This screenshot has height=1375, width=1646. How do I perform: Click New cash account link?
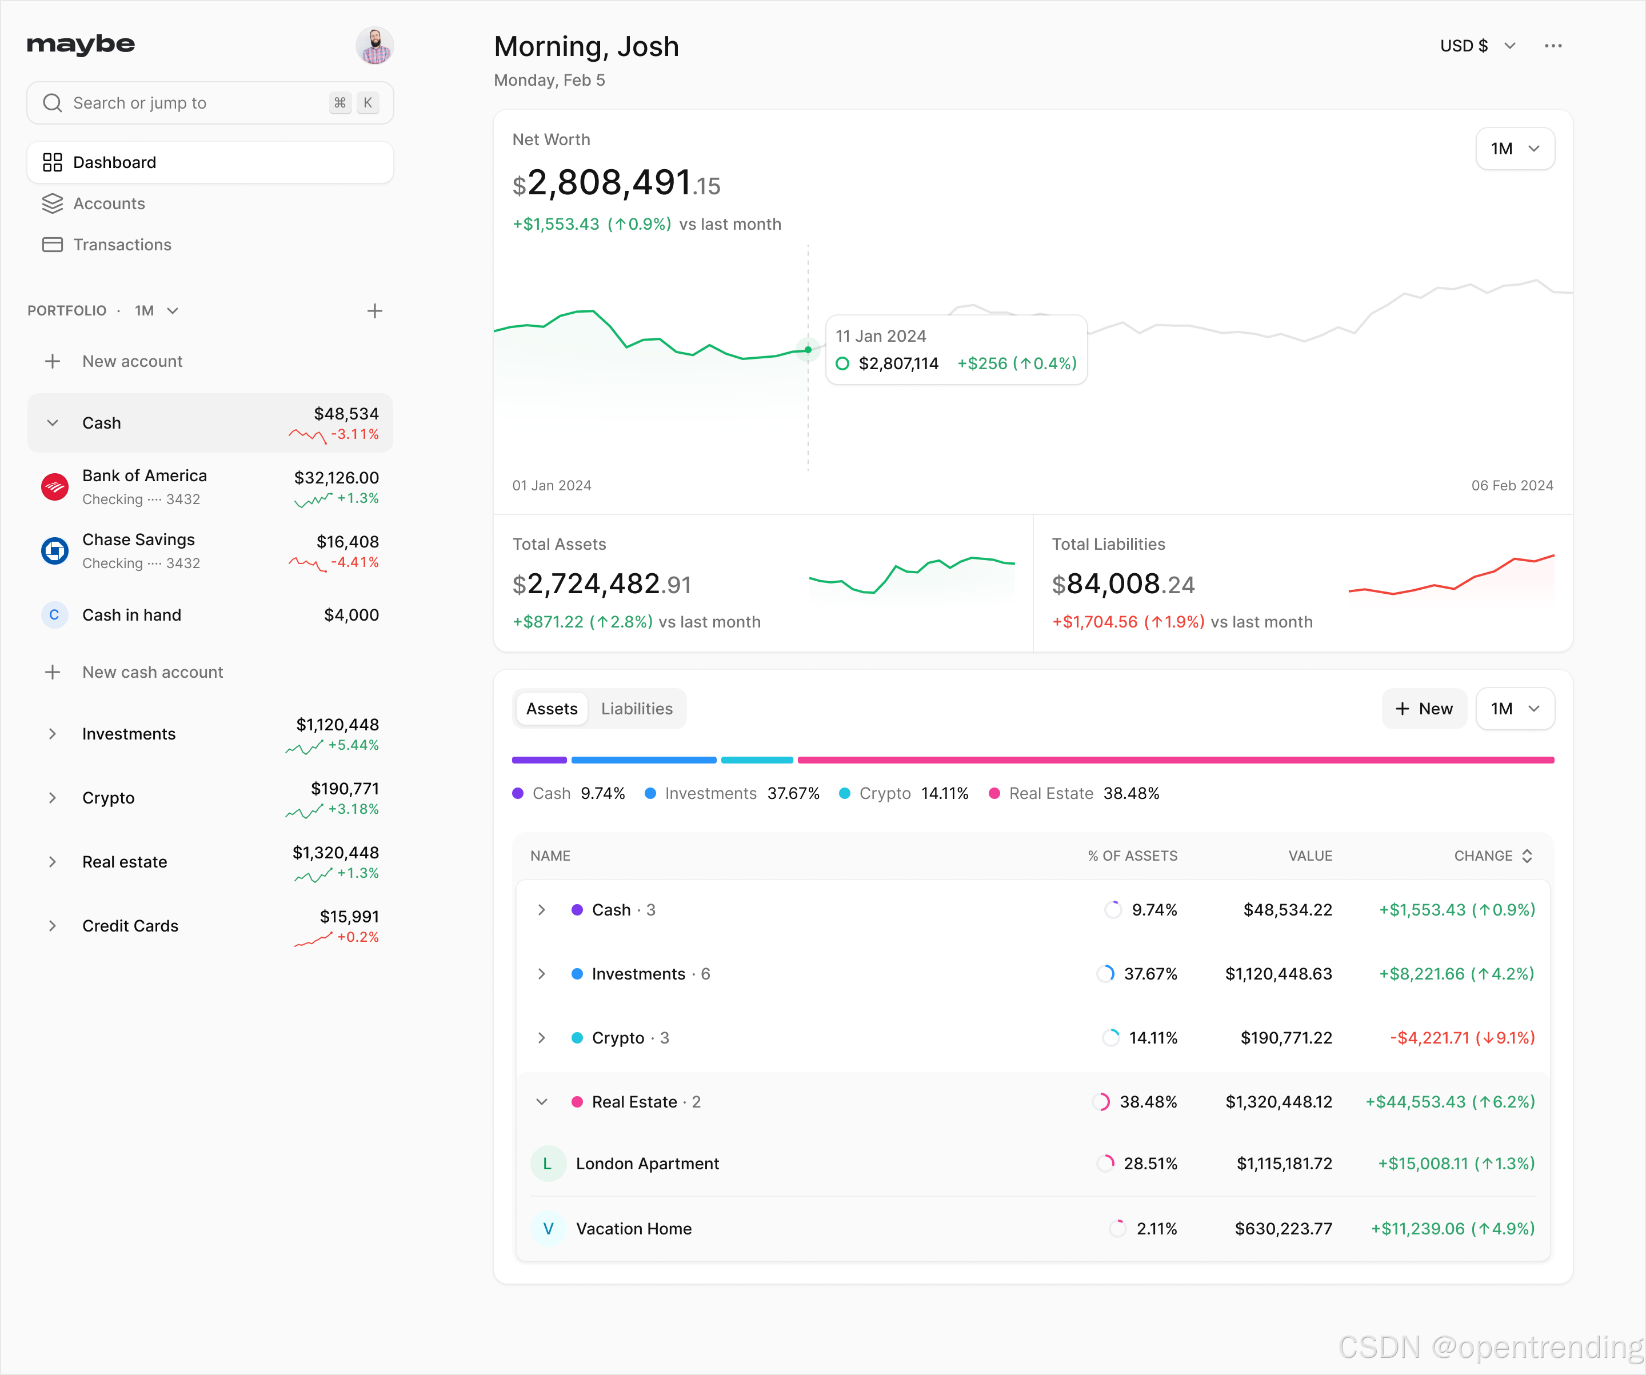(152, 672)
